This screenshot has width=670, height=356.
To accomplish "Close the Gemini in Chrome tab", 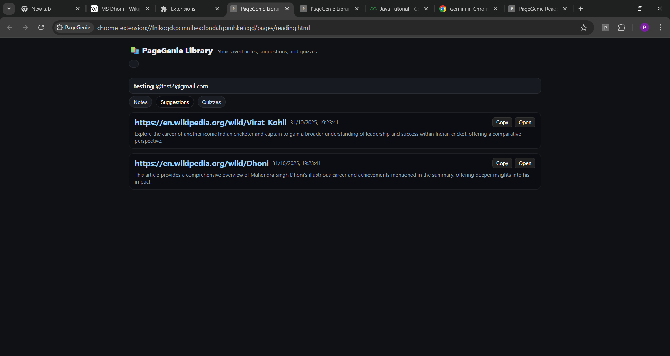I will [x=496, y=9].
